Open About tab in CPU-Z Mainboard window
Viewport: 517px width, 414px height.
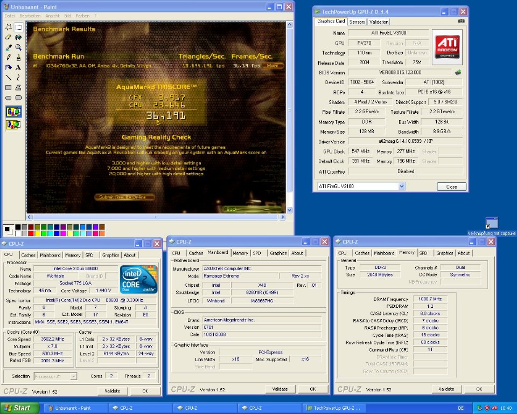pos(297,253)
